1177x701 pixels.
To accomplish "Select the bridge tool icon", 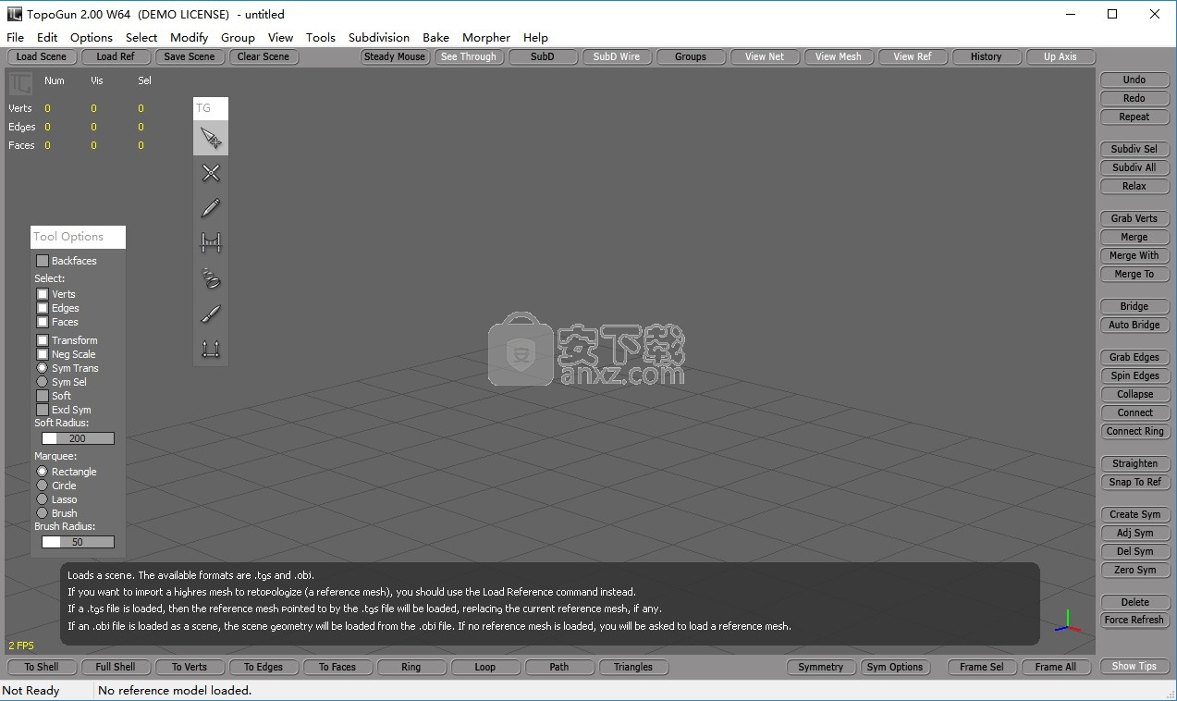I will [211, 243].
